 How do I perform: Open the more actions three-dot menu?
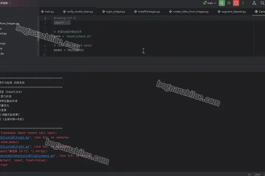[x=243, y=3]
